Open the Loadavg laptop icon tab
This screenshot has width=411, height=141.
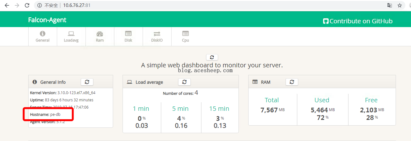click(71, 37)
